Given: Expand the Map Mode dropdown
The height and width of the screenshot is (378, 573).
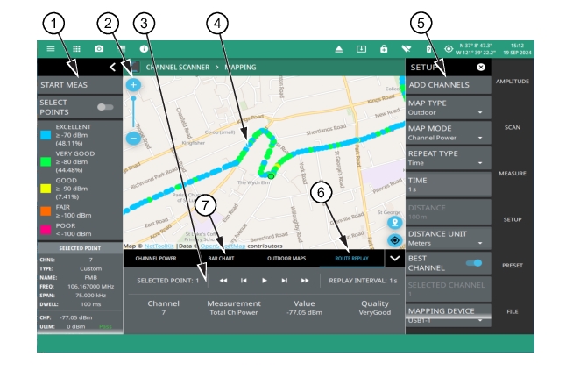Looking at the screenshot, I should click(449, 133).
